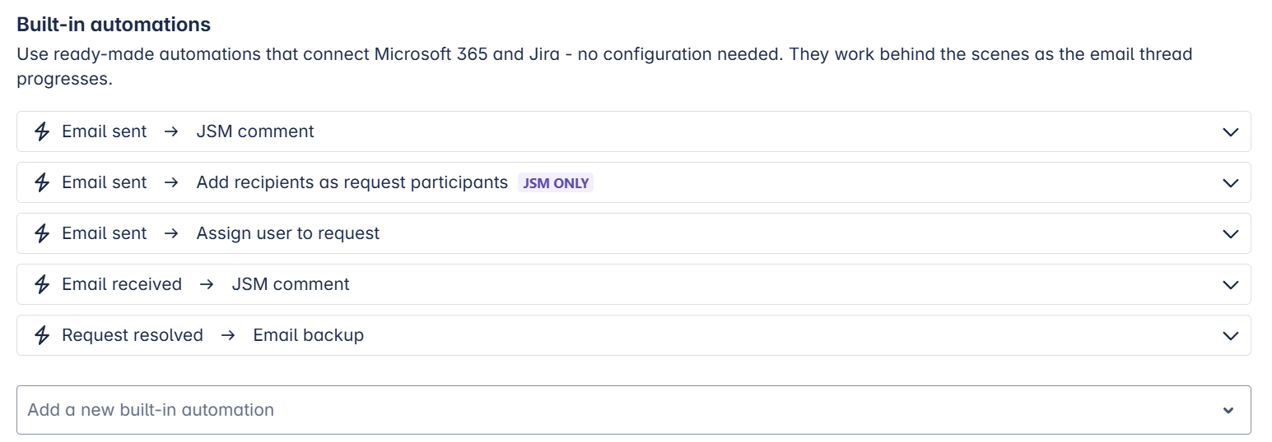Screen dimensions: 1272x442
Task: Click lightning icon on Email received row
Action: [42, 284]
